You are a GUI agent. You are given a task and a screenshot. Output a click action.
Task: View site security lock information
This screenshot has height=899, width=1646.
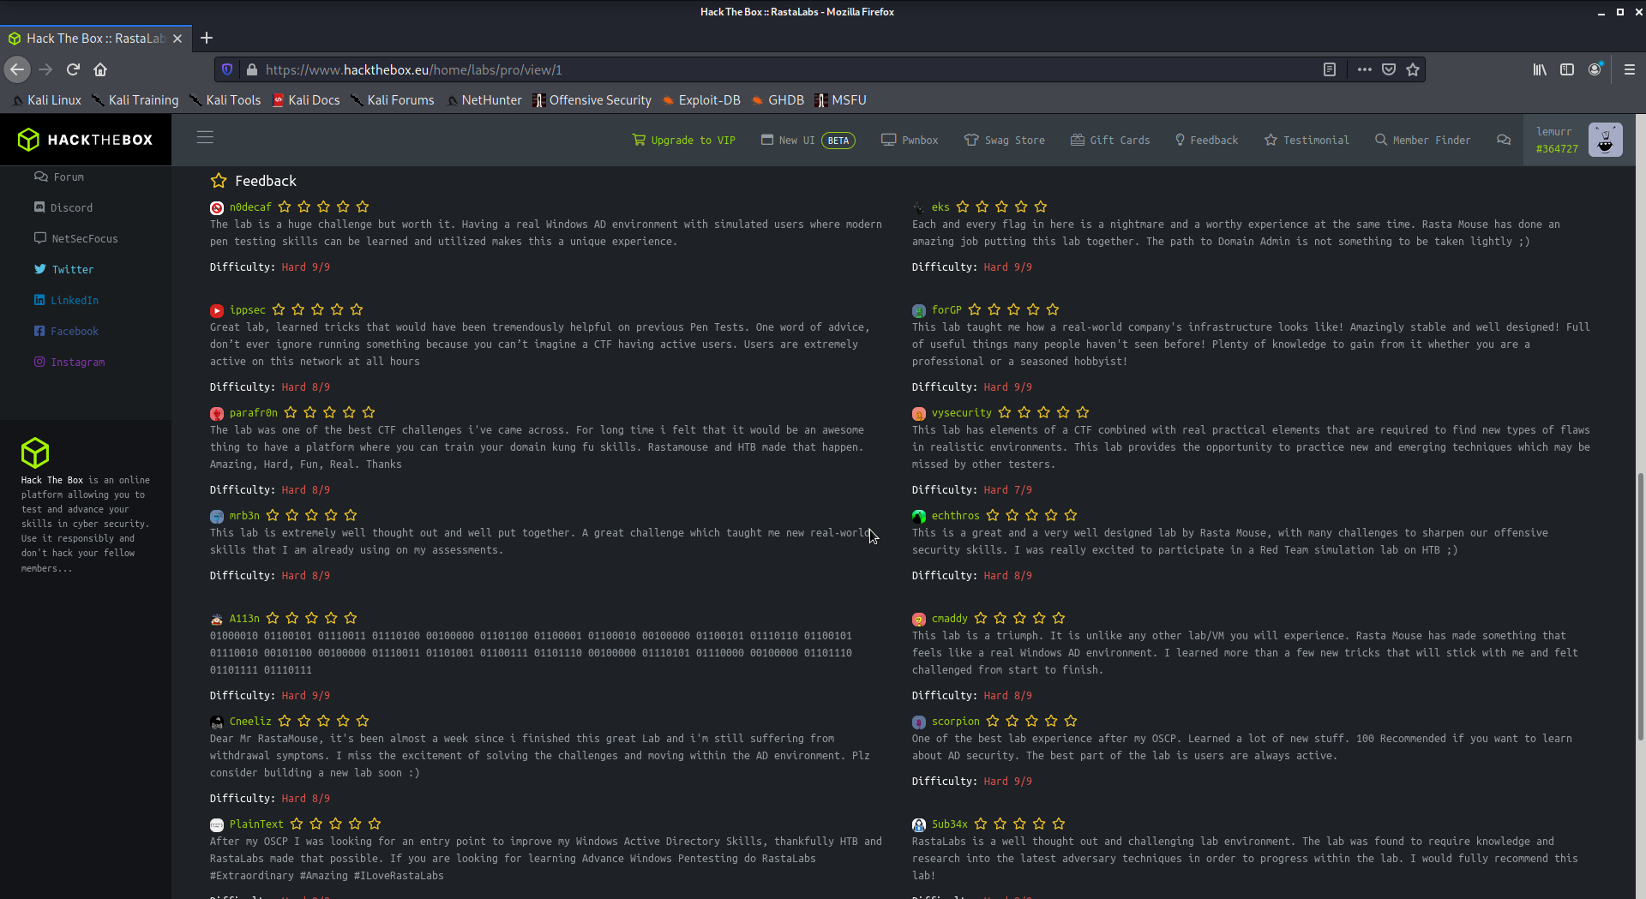point(251,69)
